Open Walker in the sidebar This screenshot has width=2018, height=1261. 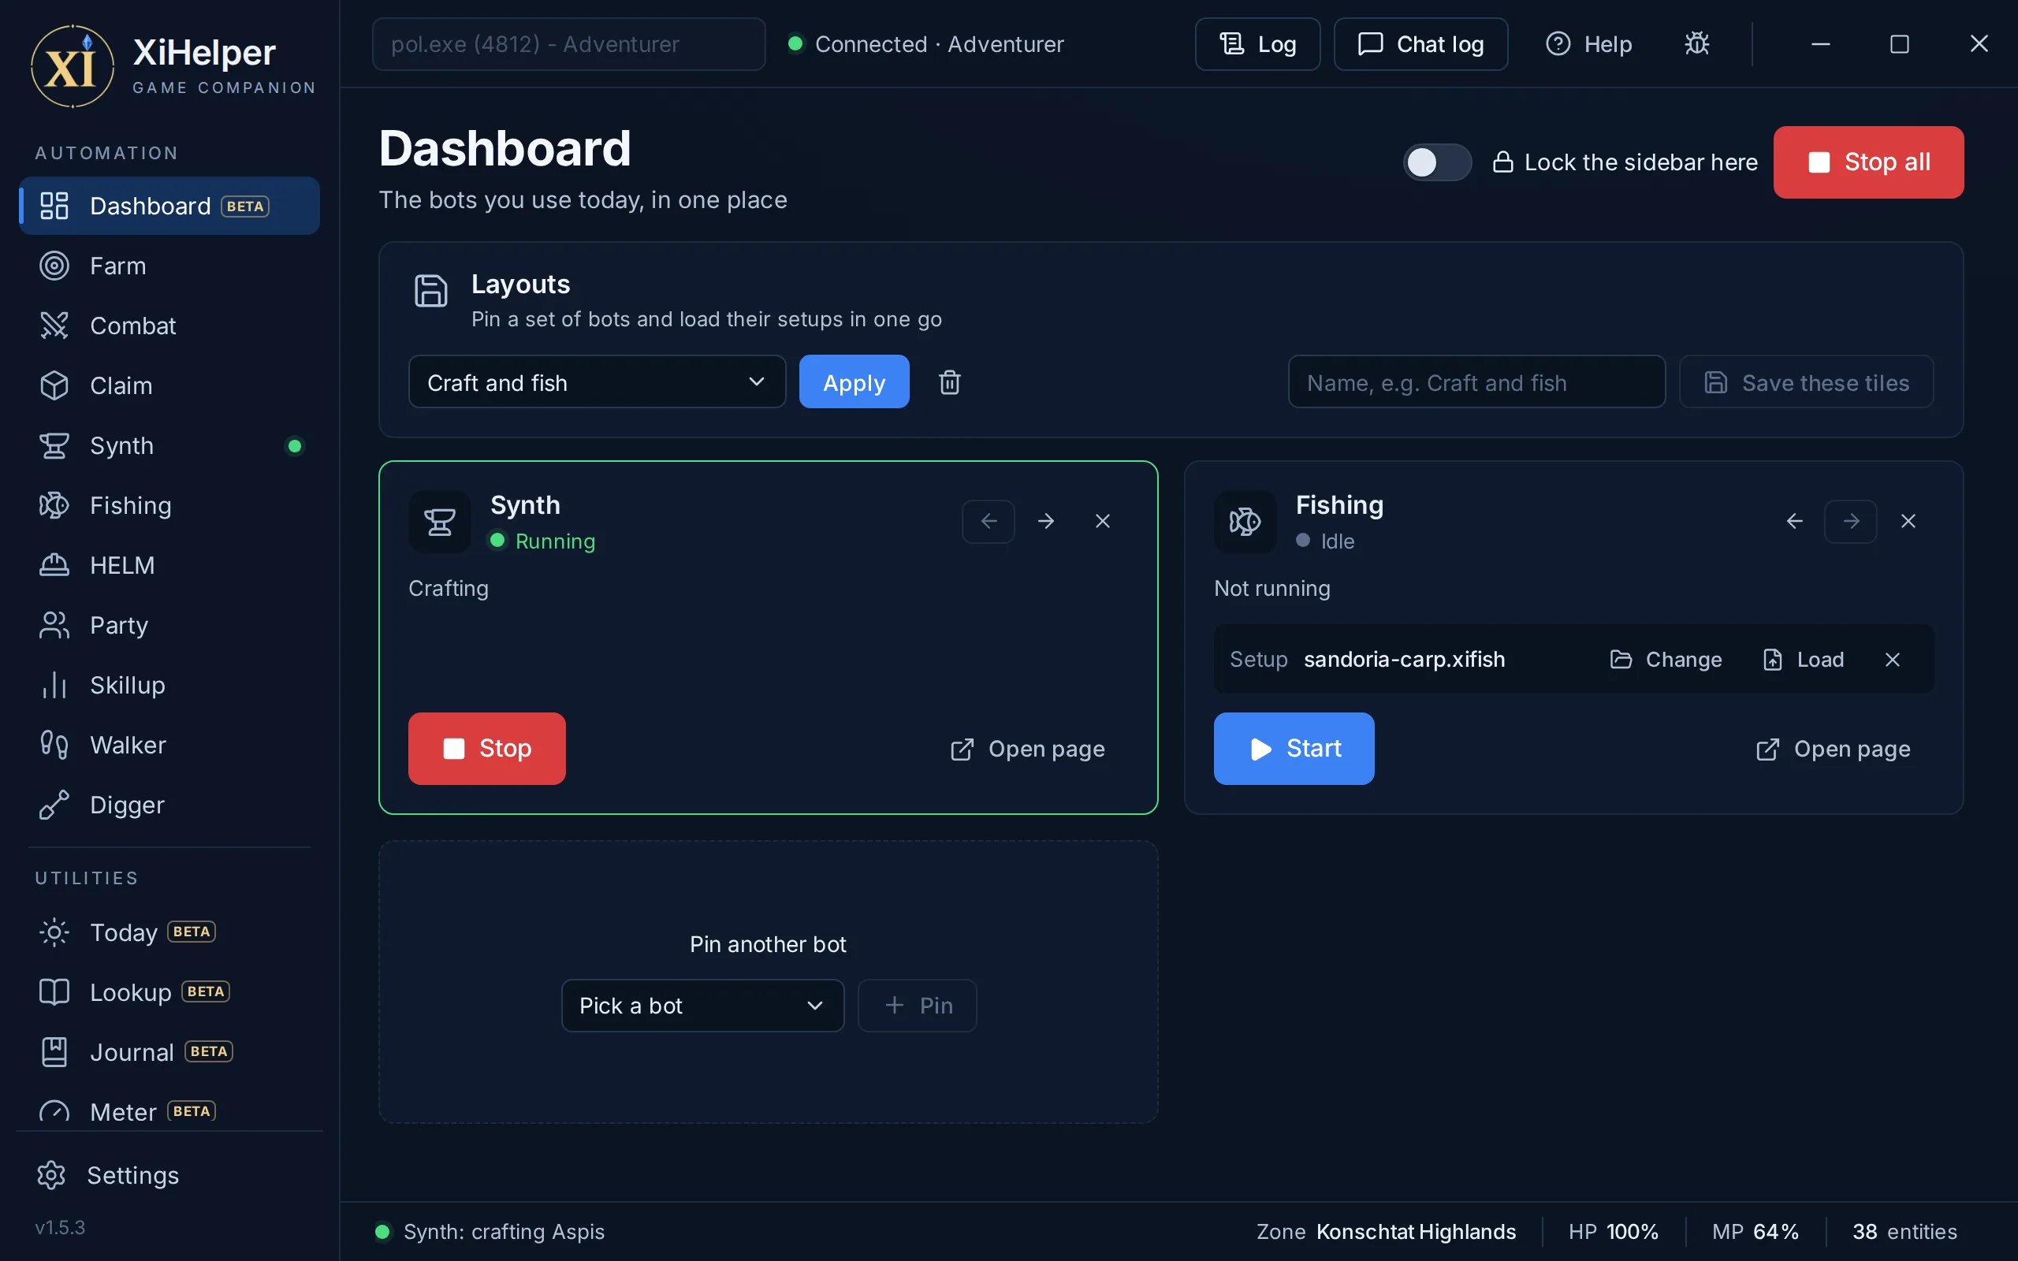pyautogui.click(x=169, y=746)
